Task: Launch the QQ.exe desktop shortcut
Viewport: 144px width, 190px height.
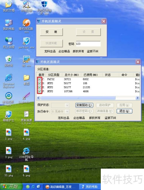Action: tap(26, 61)
